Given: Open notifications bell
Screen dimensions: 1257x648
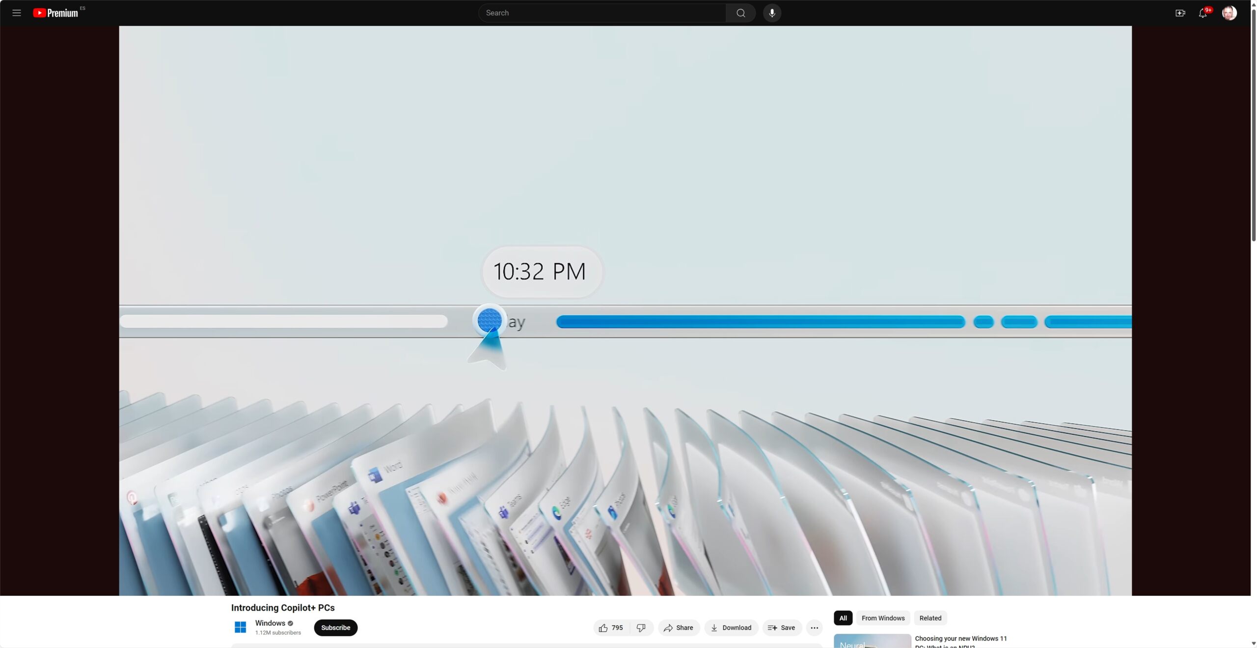Looking at the screenshot, I should (1202, 13).
